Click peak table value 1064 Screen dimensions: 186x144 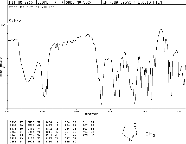tap(67, 122)
